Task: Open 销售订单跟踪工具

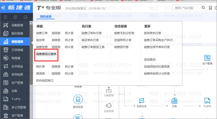Action: 93,47
